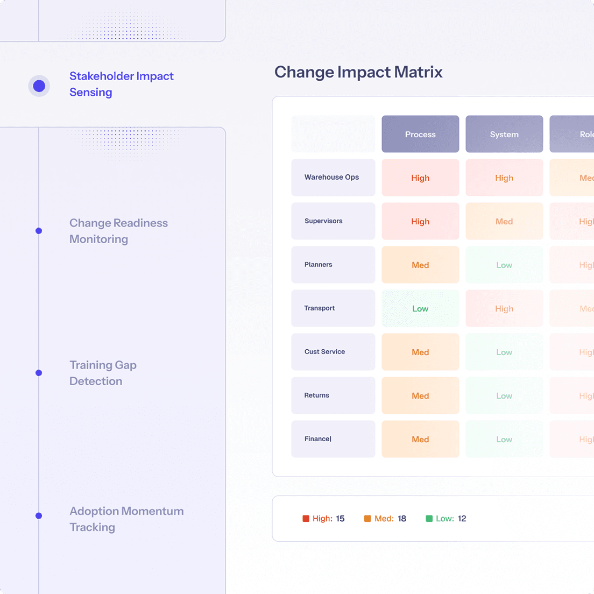594x594 pixels.
Task: Switch to Change Readiness Monitoring
Action: pos(118,231)
